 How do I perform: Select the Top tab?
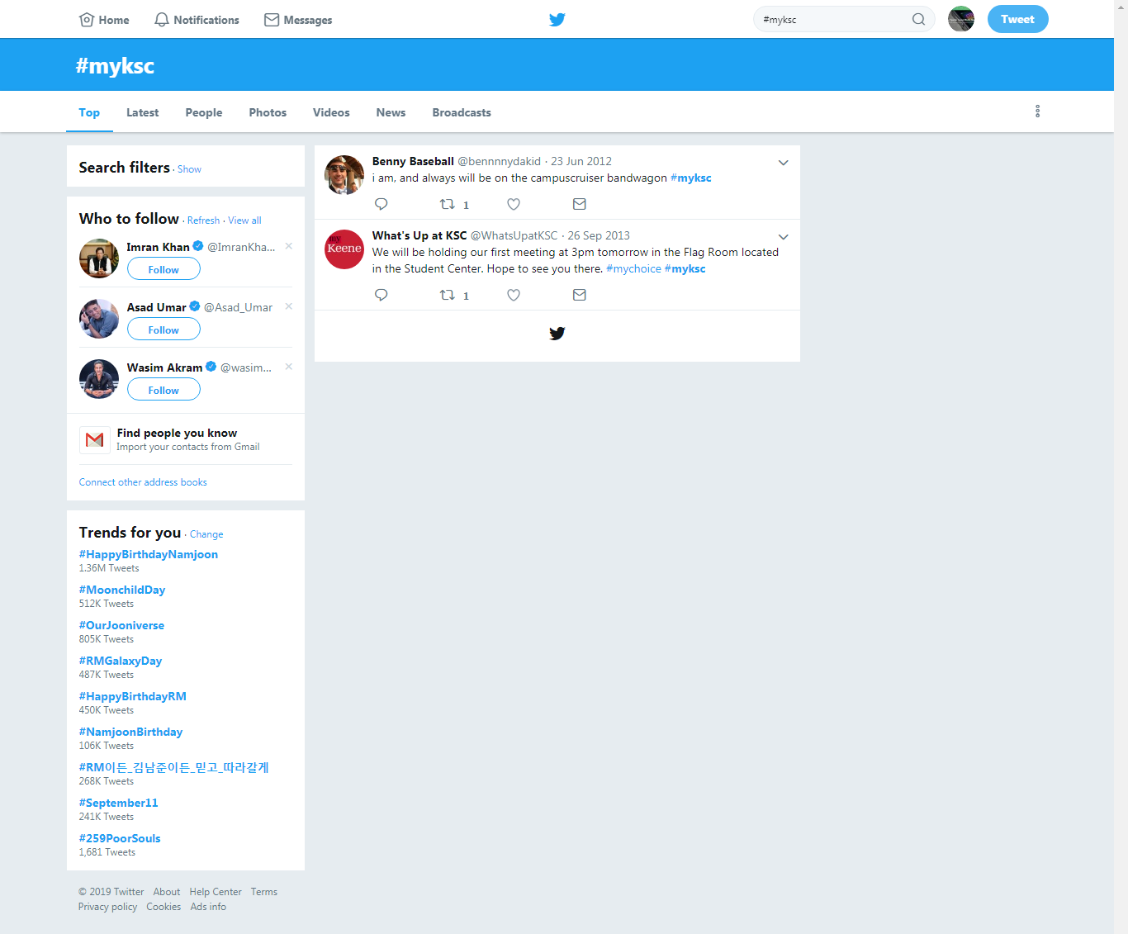tap(89, 112)
